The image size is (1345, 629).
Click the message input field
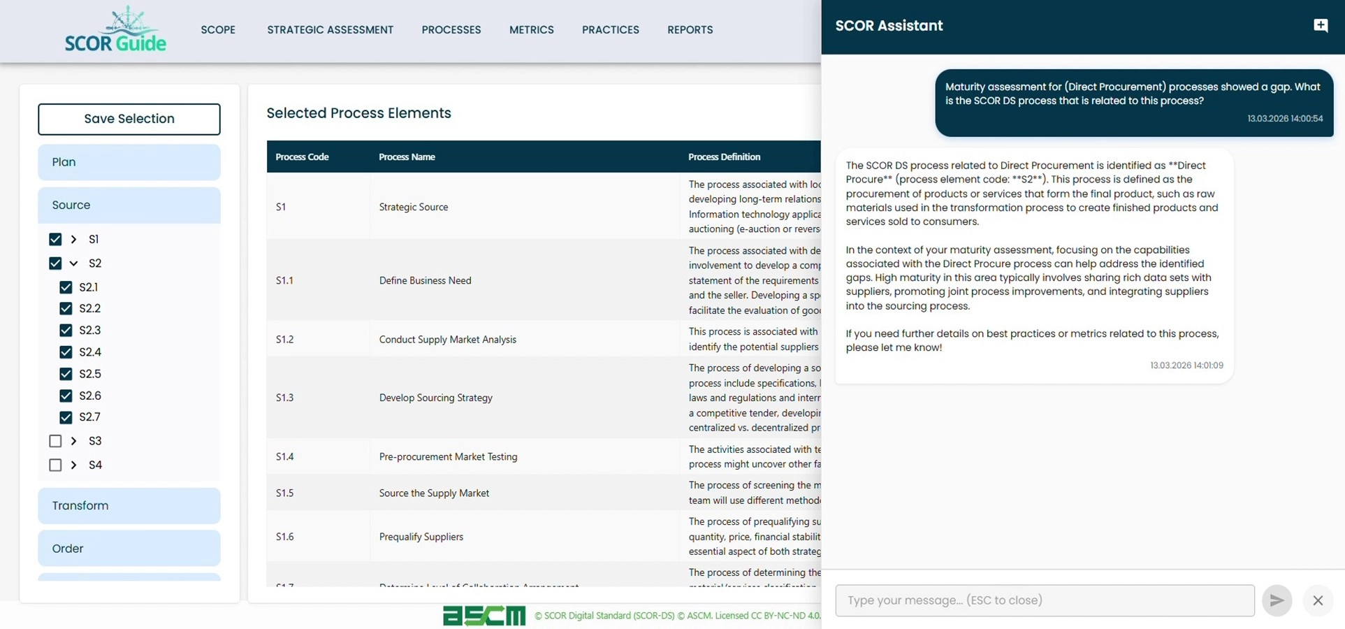[1044, 600]
